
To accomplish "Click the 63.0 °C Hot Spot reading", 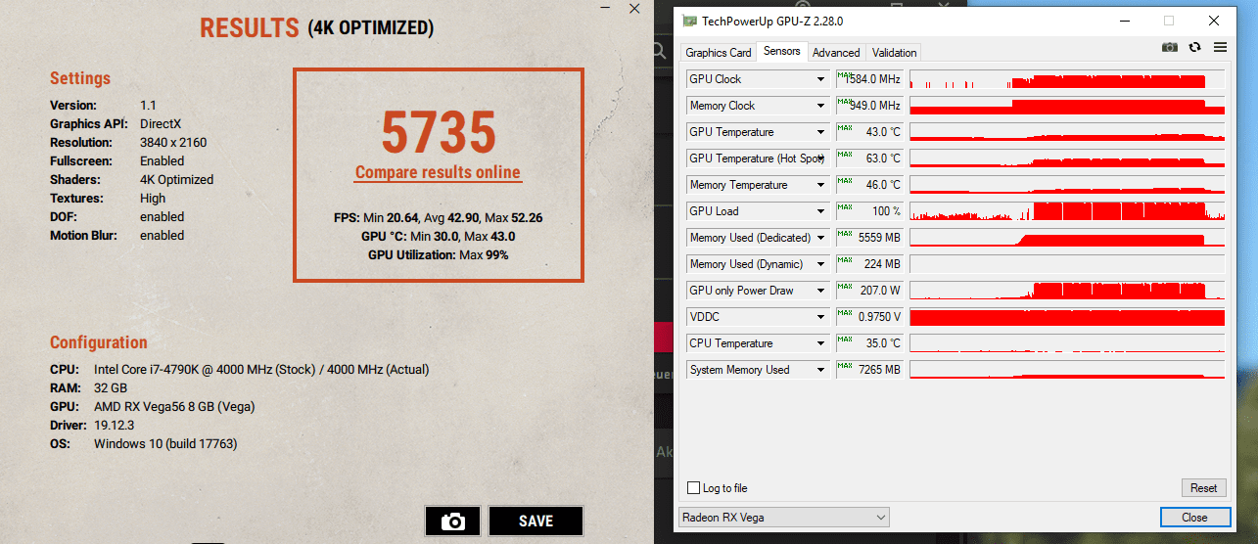I will [869, 159].
